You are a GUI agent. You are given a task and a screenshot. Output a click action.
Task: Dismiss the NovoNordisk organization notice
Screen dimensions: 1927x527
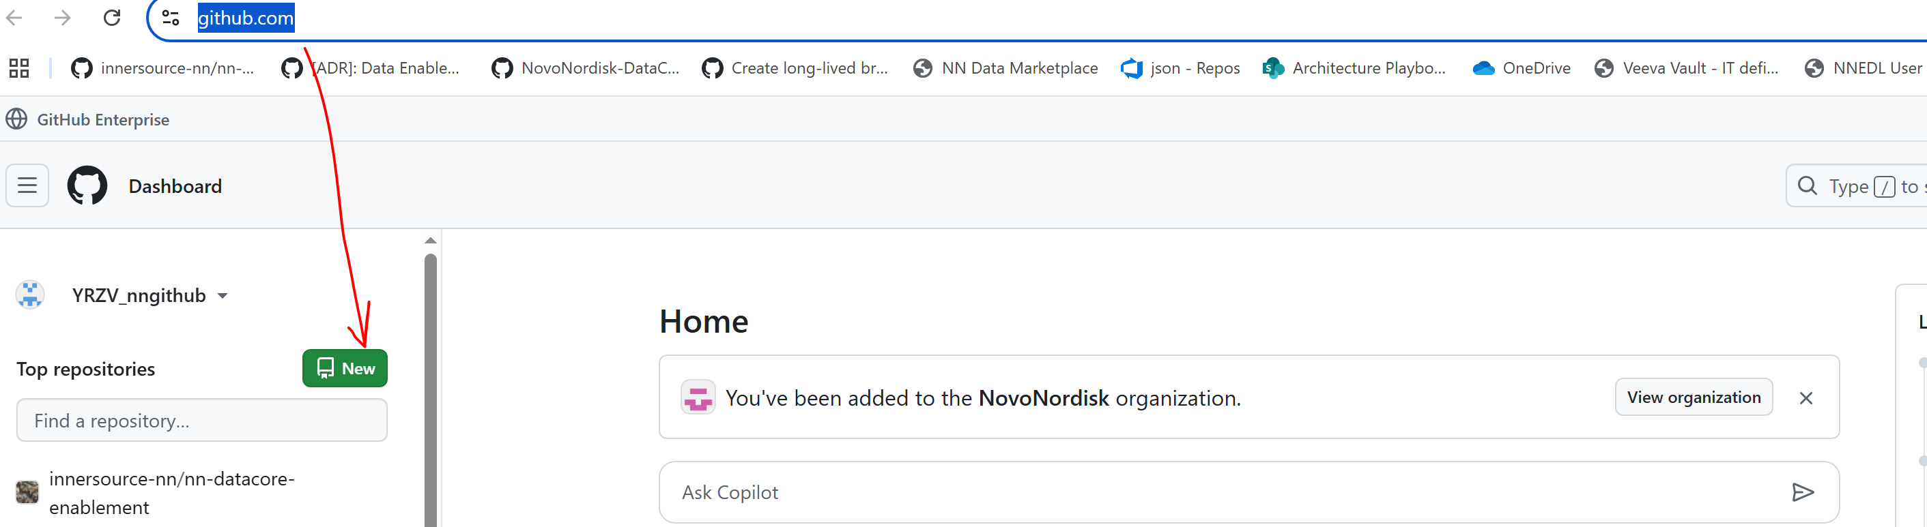[x=1805, y=397]
